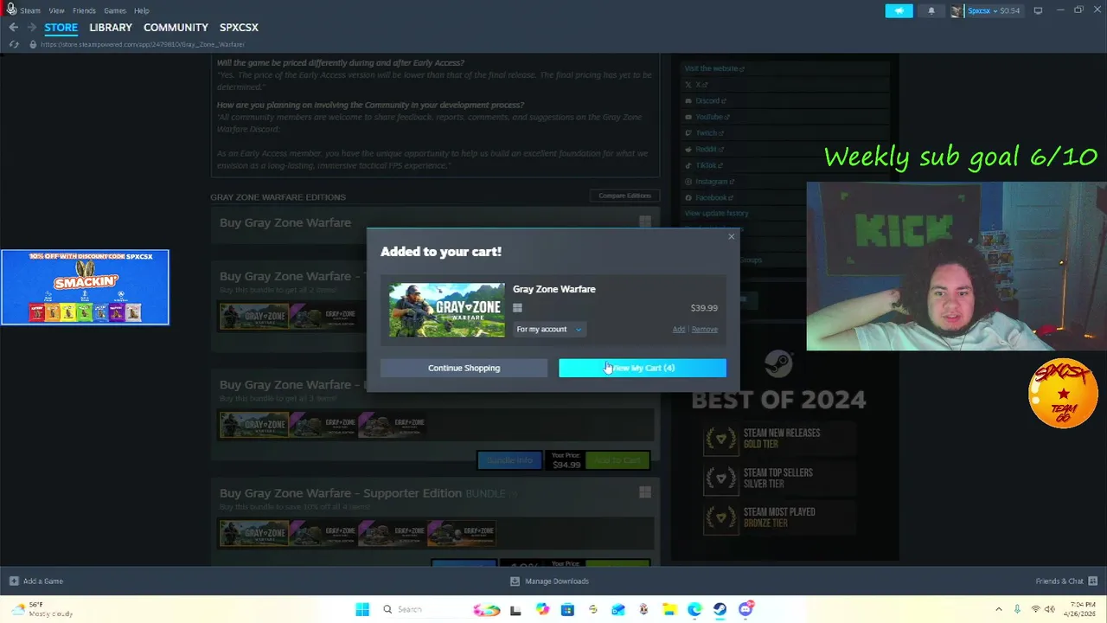Click the Add link next to price
The height and width of the screenshot is (623, 1107).
[x=679, y=329]
